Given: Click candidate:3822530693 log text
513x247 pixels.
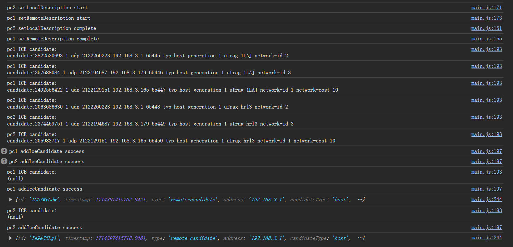Looking at the screenshot, I should (147, 56).
